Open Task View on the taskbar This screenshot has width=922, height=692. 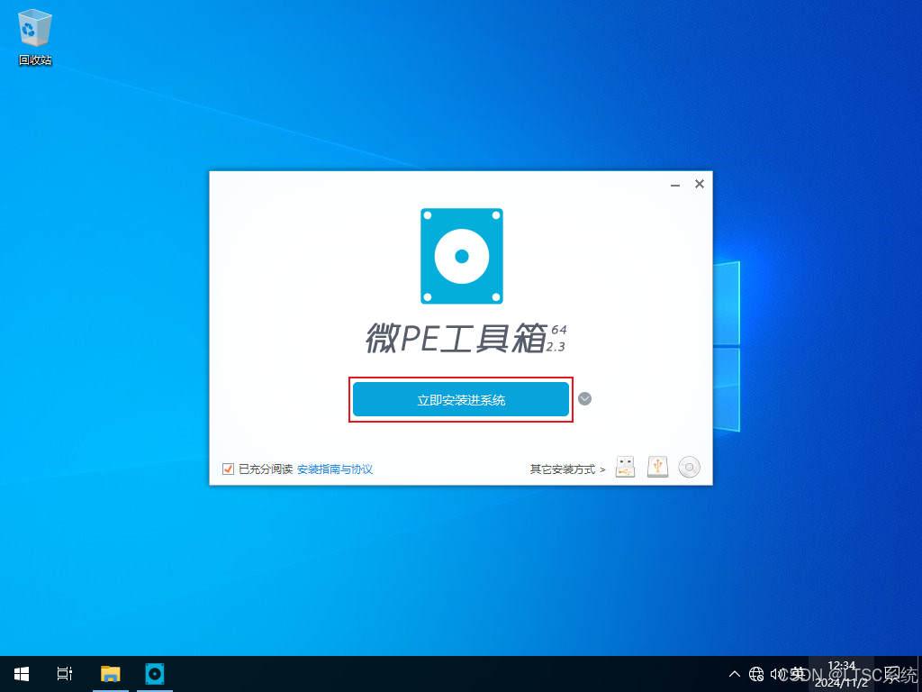(x=65, y=674)
